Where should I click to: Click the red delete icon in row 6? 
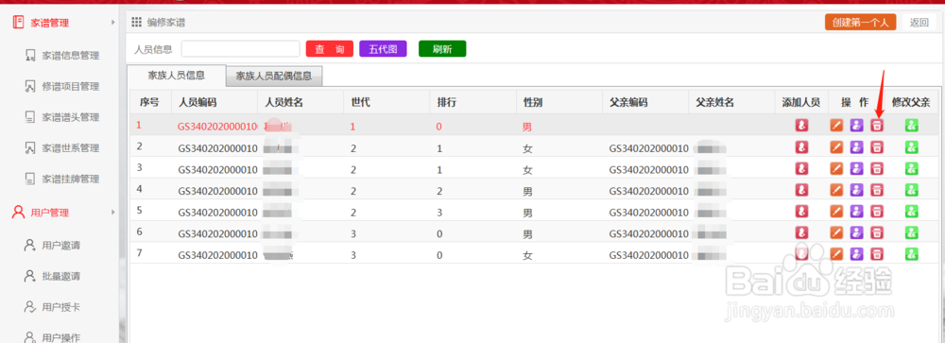click(877, 232)
